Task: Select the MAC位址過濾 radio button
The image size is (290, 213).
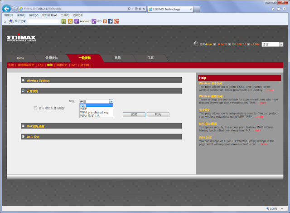Action: (x=23, y=126)
